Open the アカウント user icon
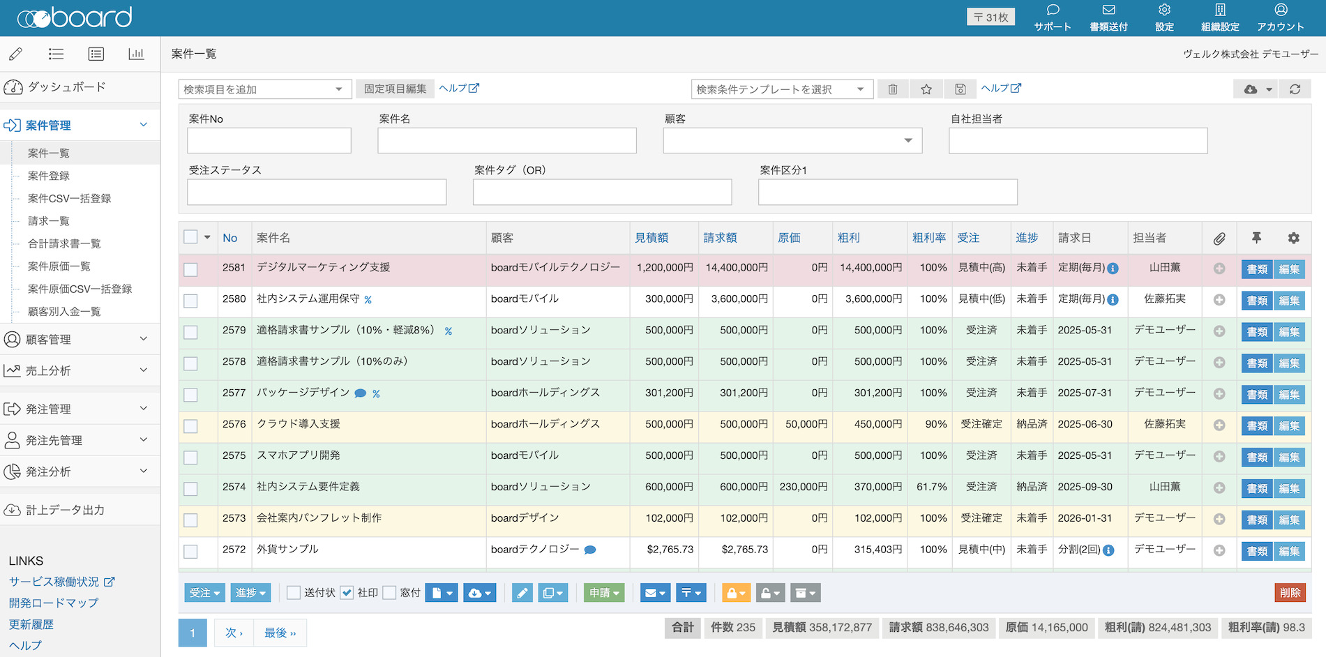This screenshot has height=657, width=1326. coord(1281,10)
